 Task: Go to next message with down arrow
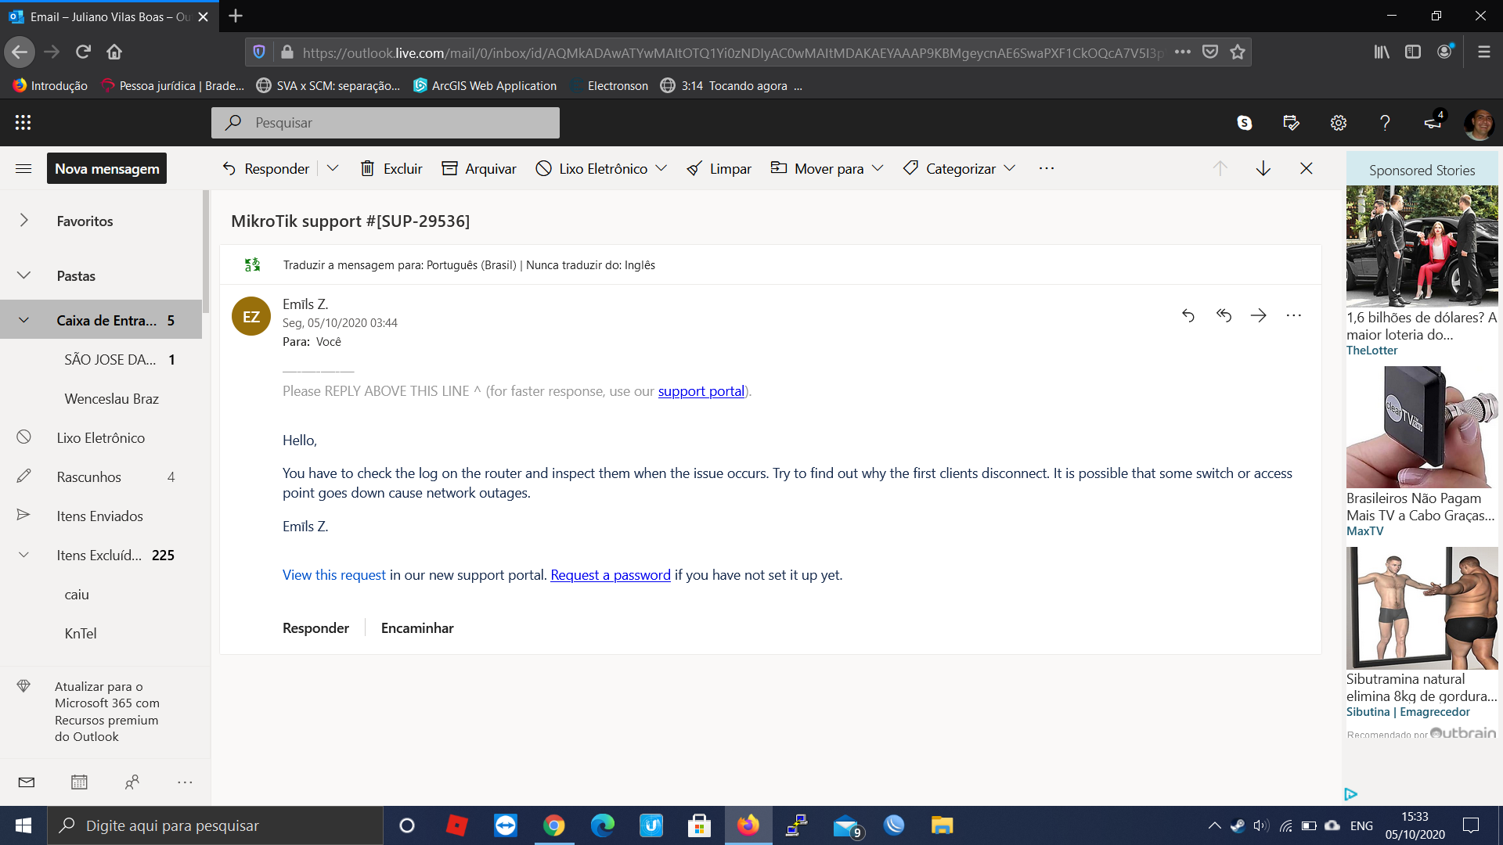click(x=1263, y=168)
